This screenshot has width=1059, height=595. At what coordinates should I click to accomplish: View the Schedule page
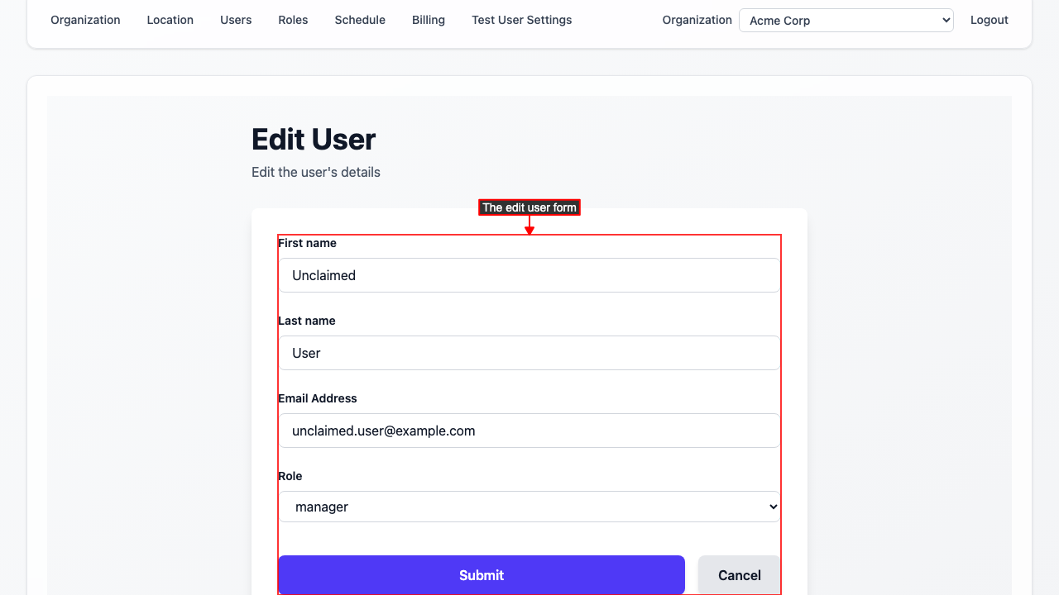[x=360, y=20]
